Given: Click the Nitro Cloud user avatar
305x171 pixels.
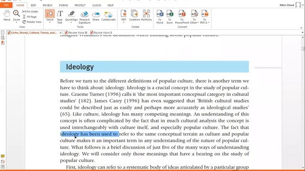Looking at the screenshot, I should click(x=298, y=5).
